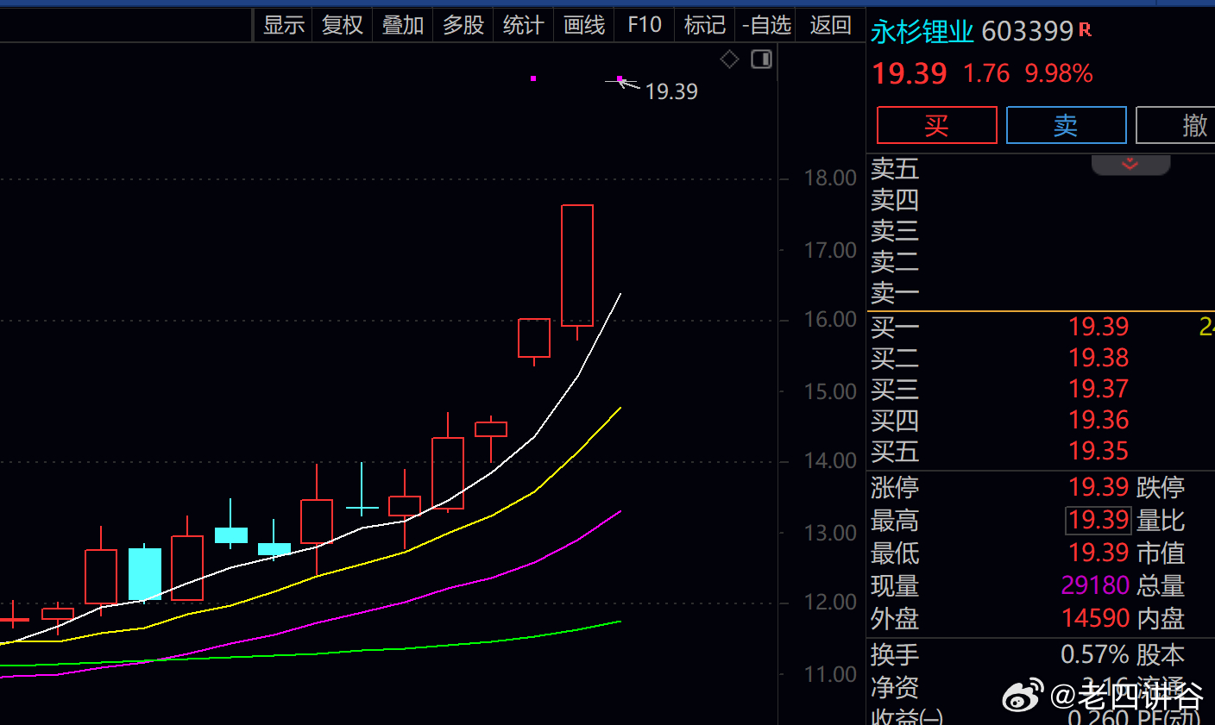
Task: Click the 撤 cancel order button
Action: coord(1175,126)
